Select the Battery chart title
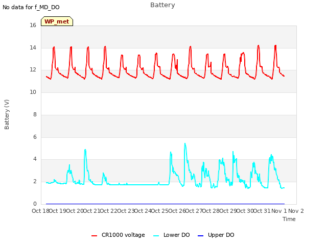 tap(162, 5)
